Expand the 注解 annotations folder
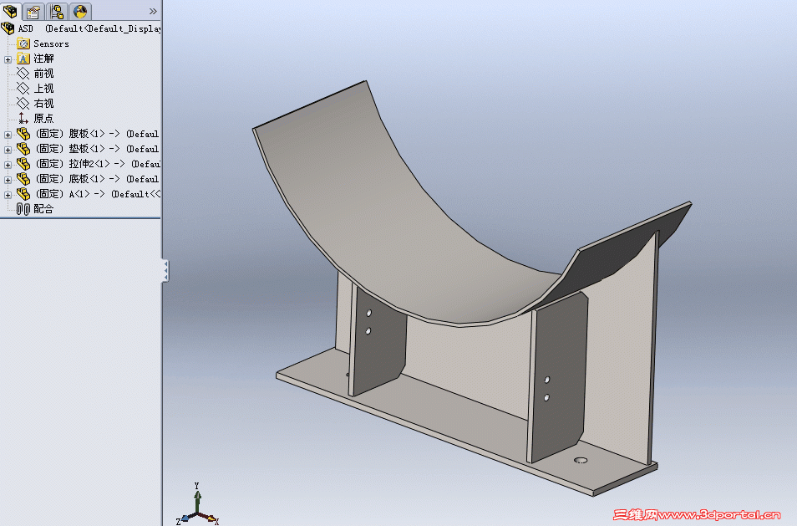797x526 pixels. pos(8,59)
